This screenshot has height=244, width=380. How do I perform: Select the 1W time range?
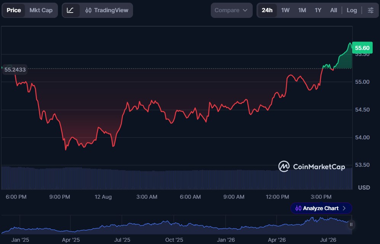[x=285, y=10]
